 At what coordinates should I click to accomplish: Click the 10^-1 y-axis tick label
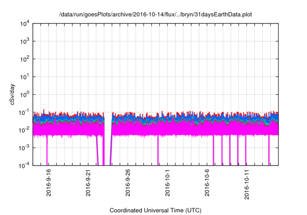point(24,112)
